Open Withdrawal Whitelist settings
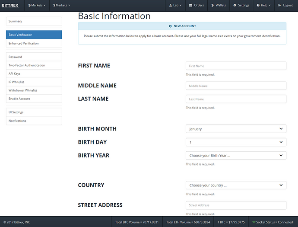This screenshot has height=227, width=298. point(34,90)
